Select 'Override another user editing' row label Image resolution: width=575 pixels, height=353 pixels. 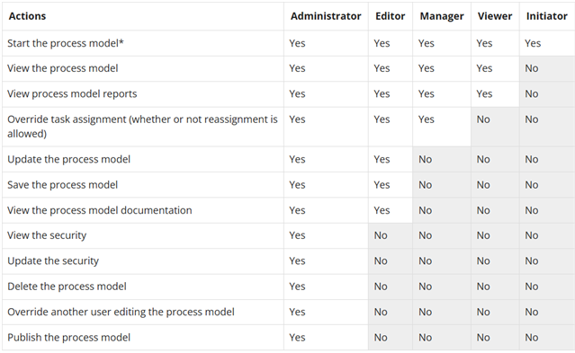coord(121,312)
